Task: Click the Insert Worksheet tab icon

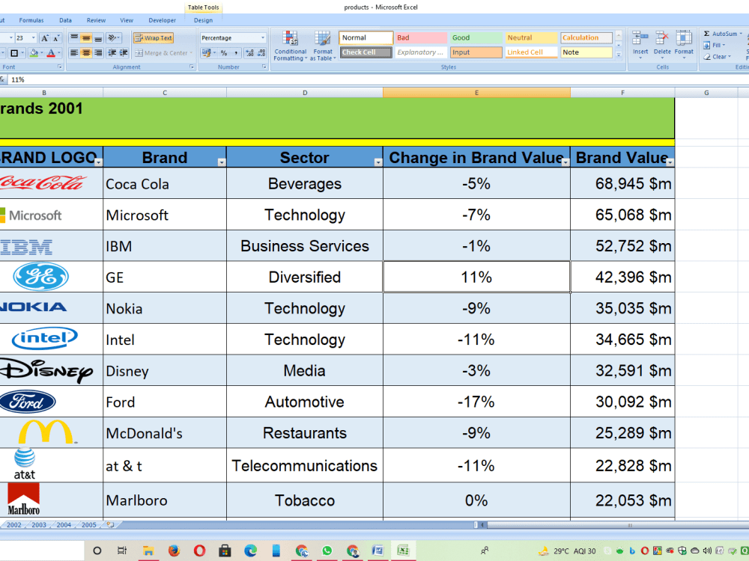Action: coord(110,525)
